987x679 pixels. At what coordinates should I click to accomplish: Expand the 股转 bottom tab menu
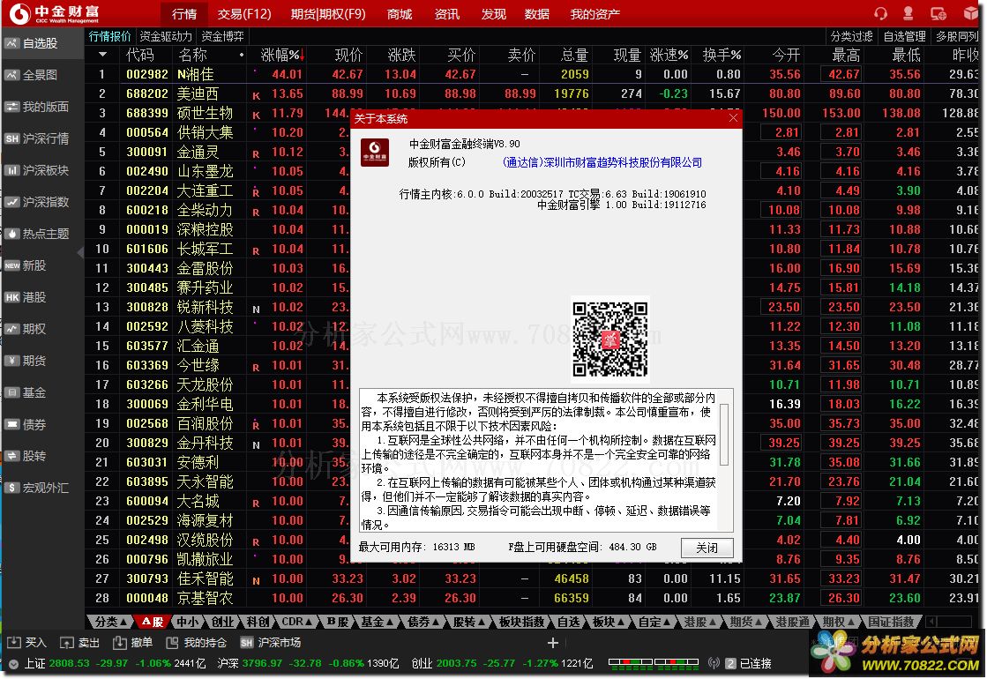(x=469, y=622)
